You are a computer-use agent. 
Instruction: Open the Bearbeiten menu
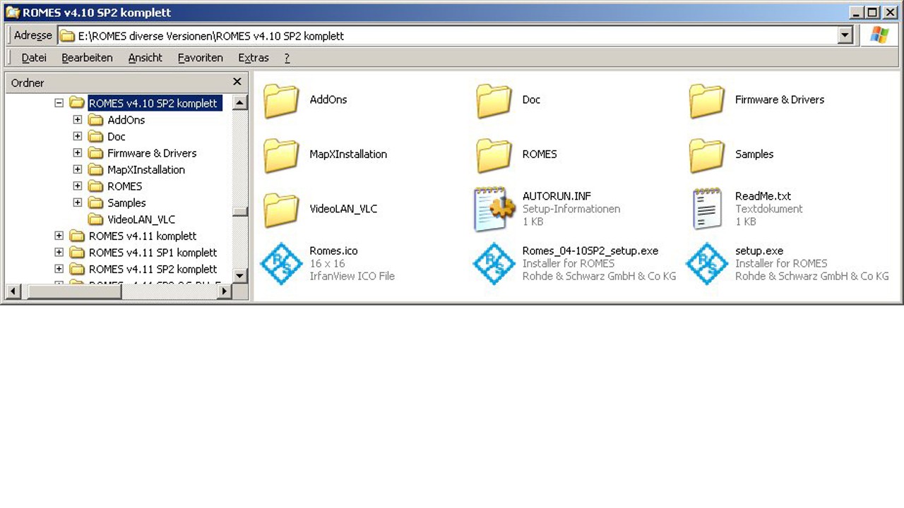(x=87, y=58)
